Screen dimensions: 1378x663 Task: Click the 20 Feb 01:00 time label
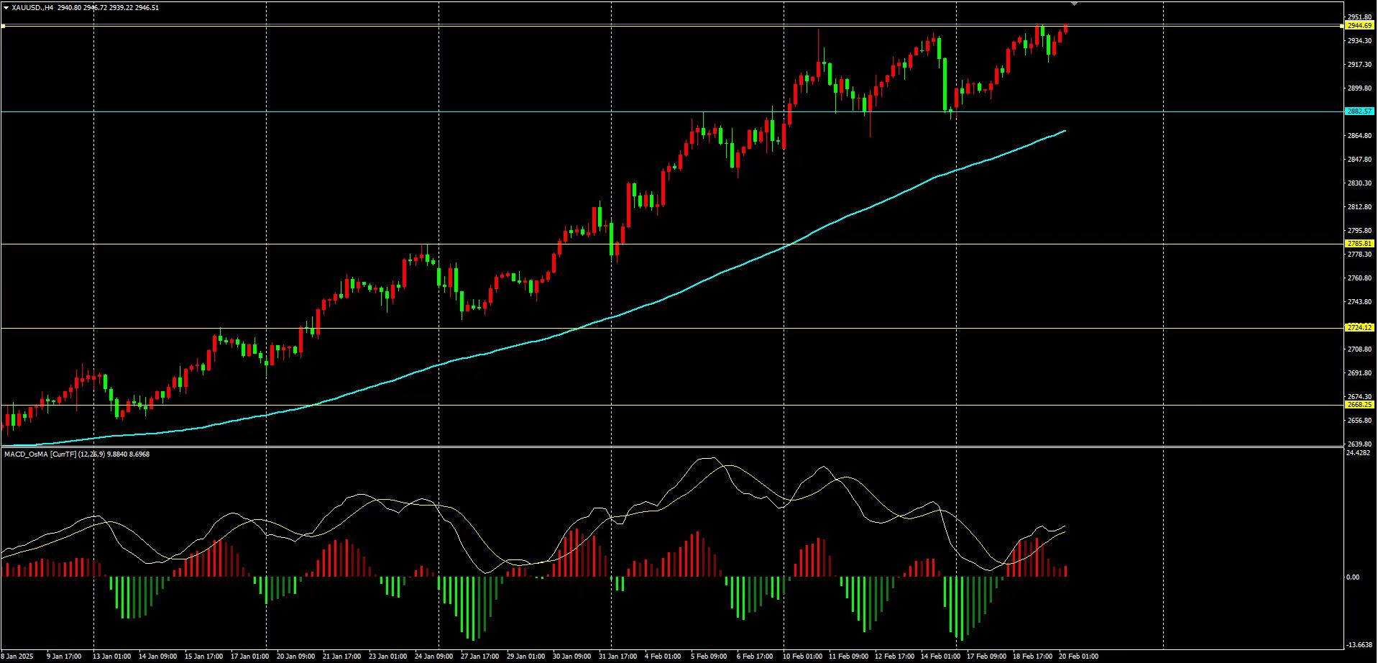click(x=1078, y=657)
